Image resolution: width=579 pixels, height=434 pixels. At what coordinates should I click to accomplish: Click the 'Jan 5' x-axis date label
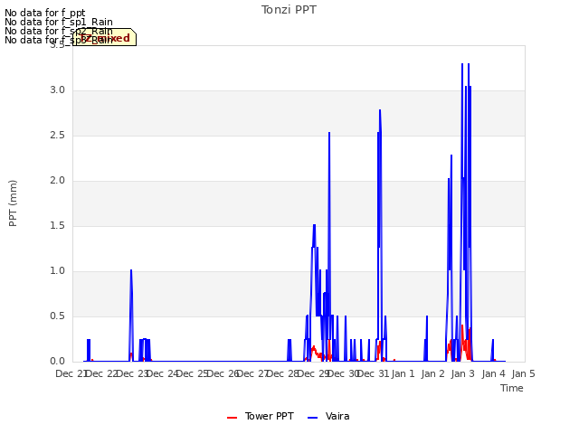[x=523, y=373]
